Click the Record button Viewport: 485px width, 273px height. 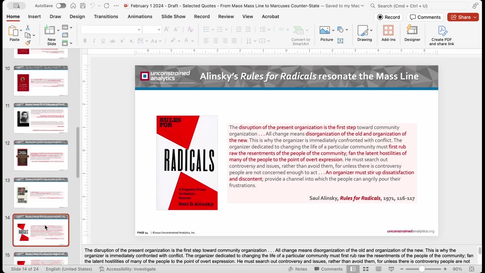pyautogui.click(x=389, y=17)
